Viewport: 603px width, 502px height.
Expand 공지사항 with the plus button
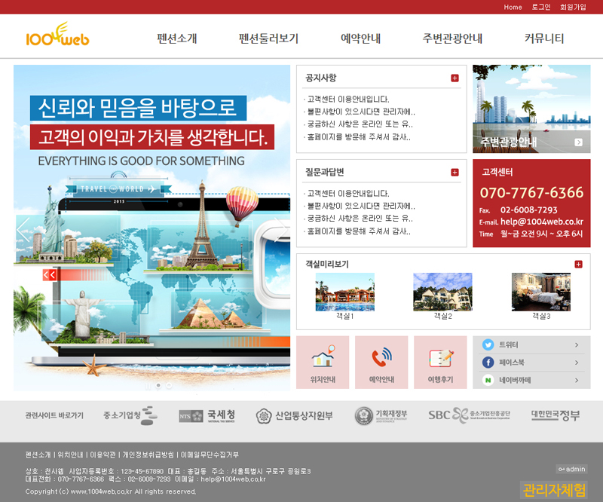455,78
